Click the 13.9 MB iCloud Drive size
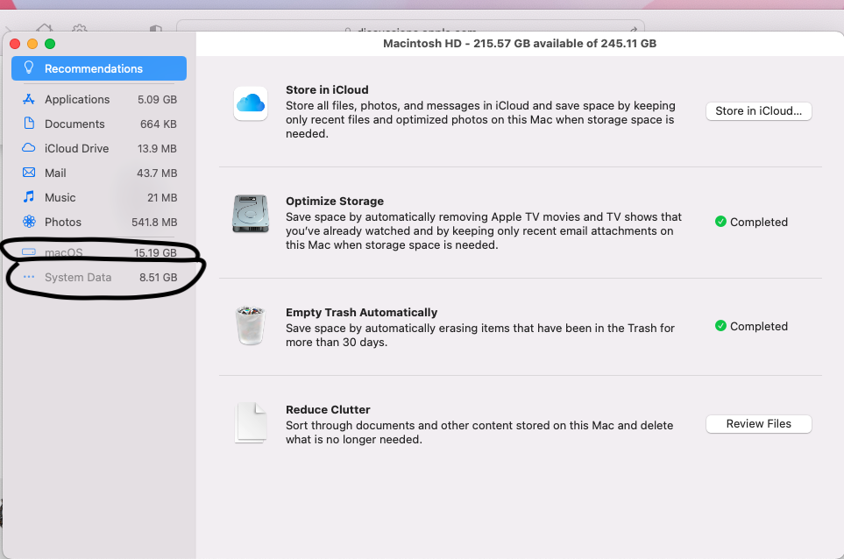 click(157, 148)
